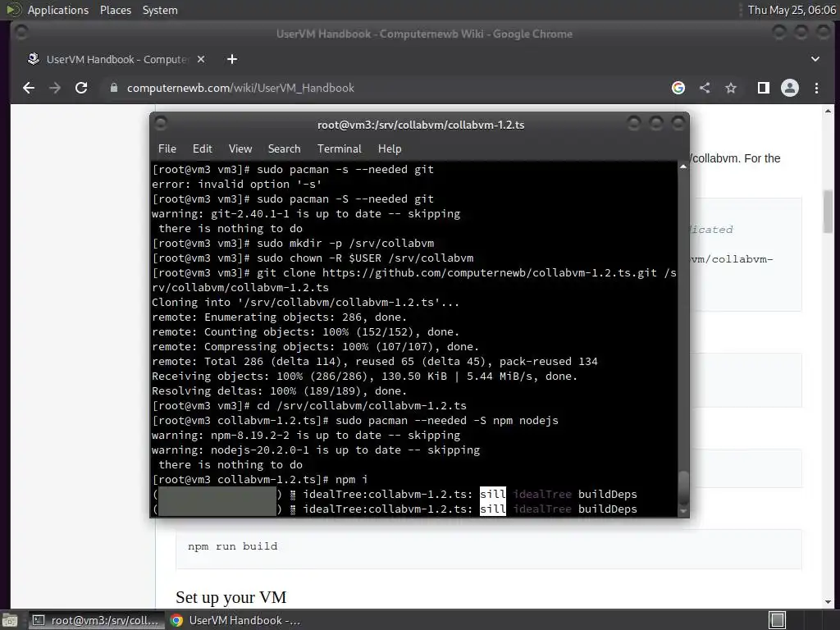Click the terminal scrollbar down arrow
This screenshot has height=630, width=840.
[683, 512]
